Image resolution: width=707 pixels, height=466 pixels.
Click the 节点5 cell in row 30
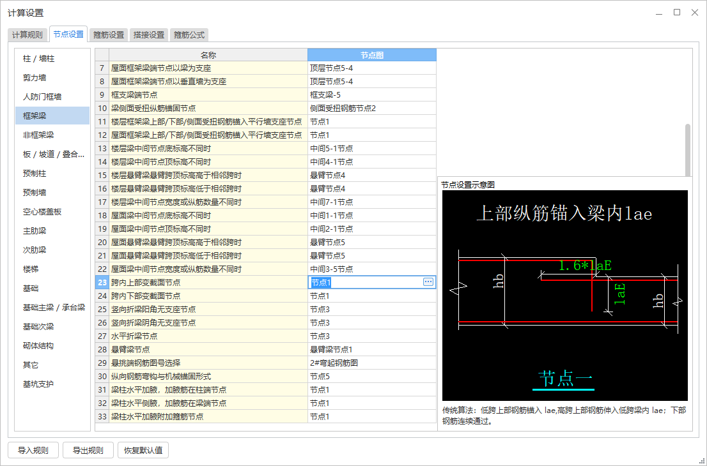[372, 376]
